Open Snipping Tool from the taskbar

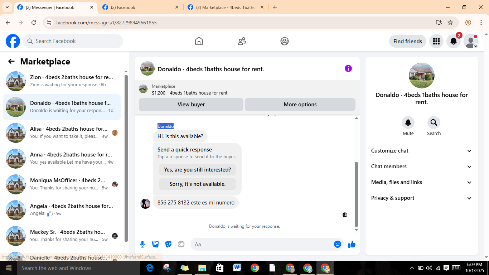coord(167,268)
